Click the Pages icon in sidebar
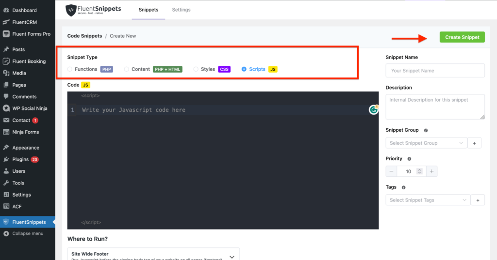 click(6, 85)
